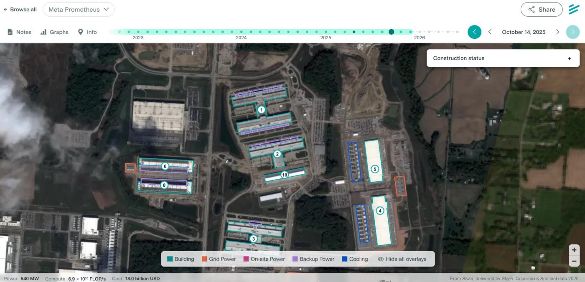Viewport: 585px width, 282px height.
Task: Select building marker number 1
Action: tap(262, 110)
